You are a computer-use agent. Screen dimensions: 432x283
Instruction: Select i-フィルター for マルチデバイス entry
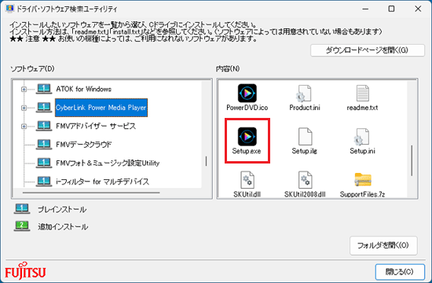tap(102, 182)
